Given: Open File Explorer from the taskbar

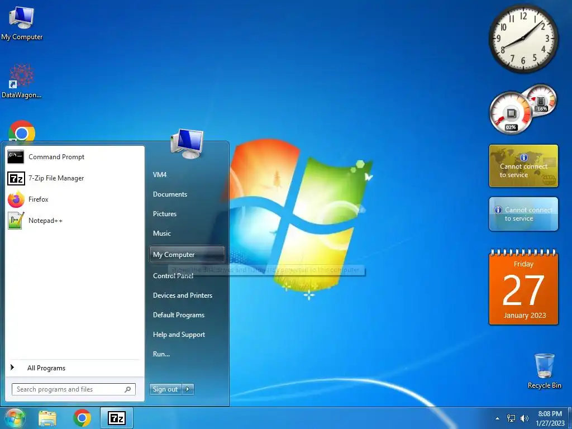Looking at the screenshot, I should (47, 418).
